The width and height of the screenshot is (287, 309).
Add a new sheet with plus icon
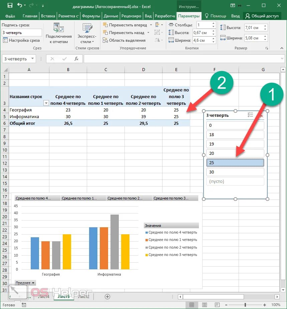(107, 297)
